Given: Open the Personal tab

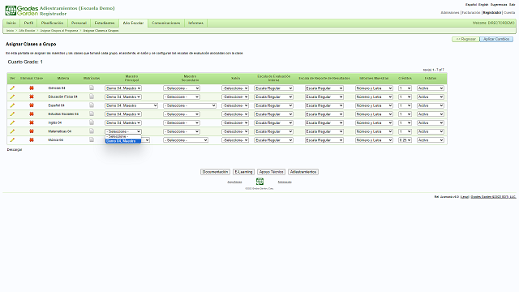Looking at the screenshot, I should point(79,24).
